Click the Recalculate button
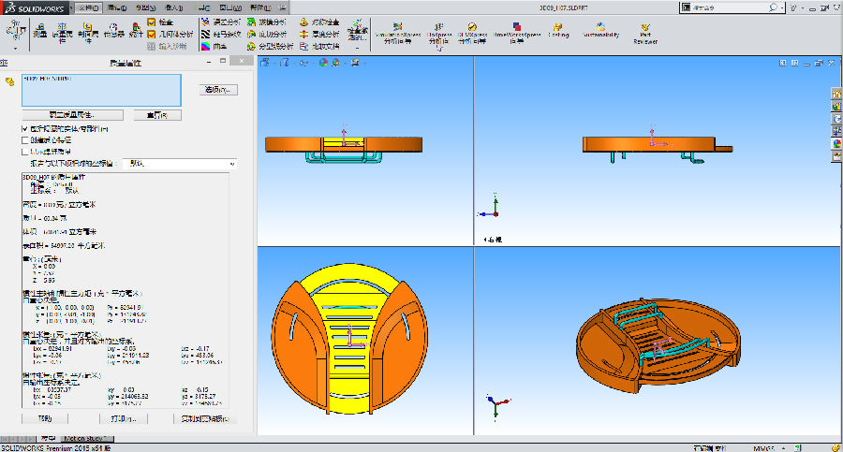 (156, 115)
